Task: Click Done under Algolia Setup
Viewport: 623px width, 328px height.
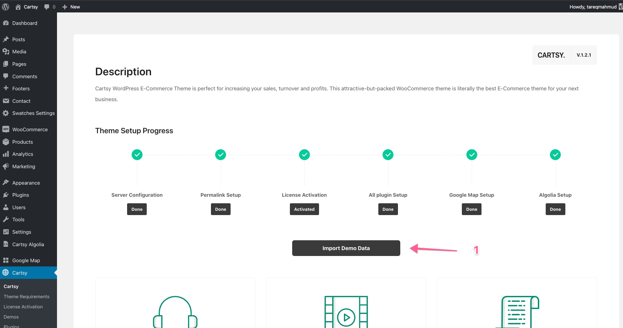Action: 556,209
